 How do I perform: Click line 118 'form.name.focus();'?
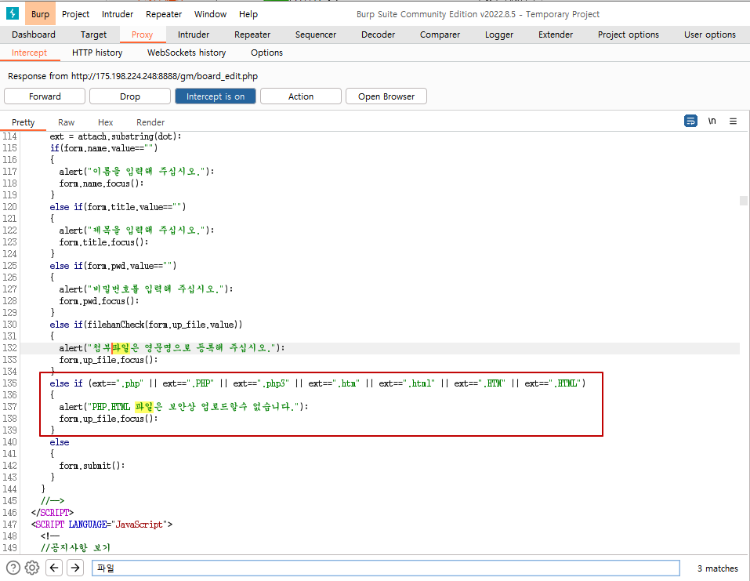[101, 183]
